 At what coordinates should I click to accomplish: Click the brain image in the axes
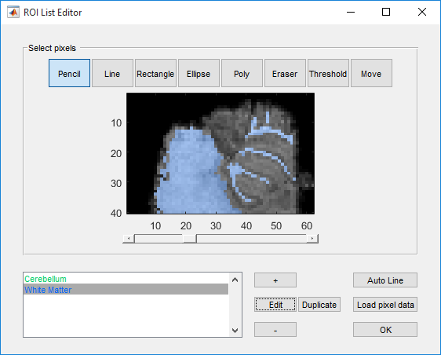point(220,153)
